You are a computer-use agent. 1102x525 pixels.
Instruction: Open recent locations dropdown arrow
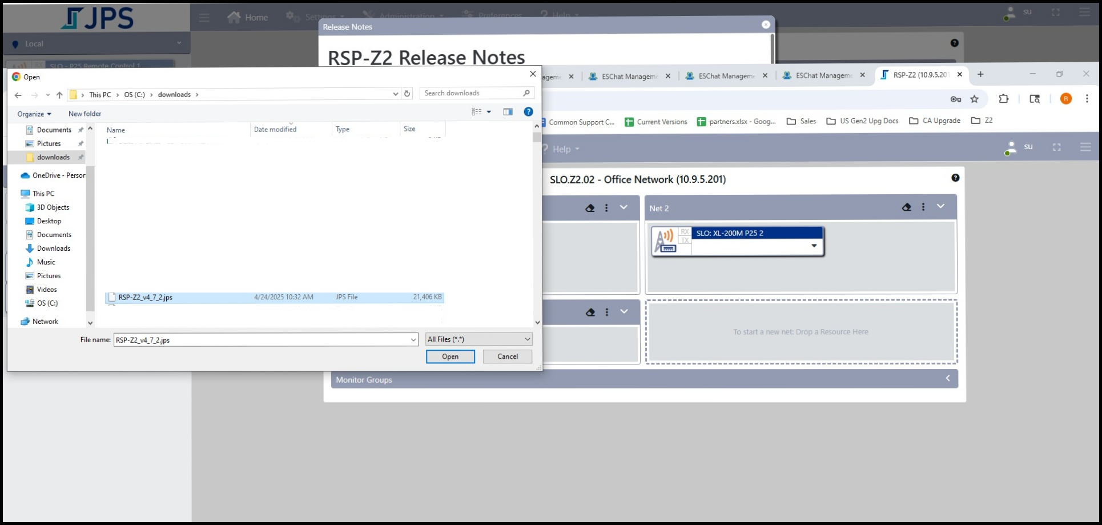pyautogui.click(x=47, y=95)
